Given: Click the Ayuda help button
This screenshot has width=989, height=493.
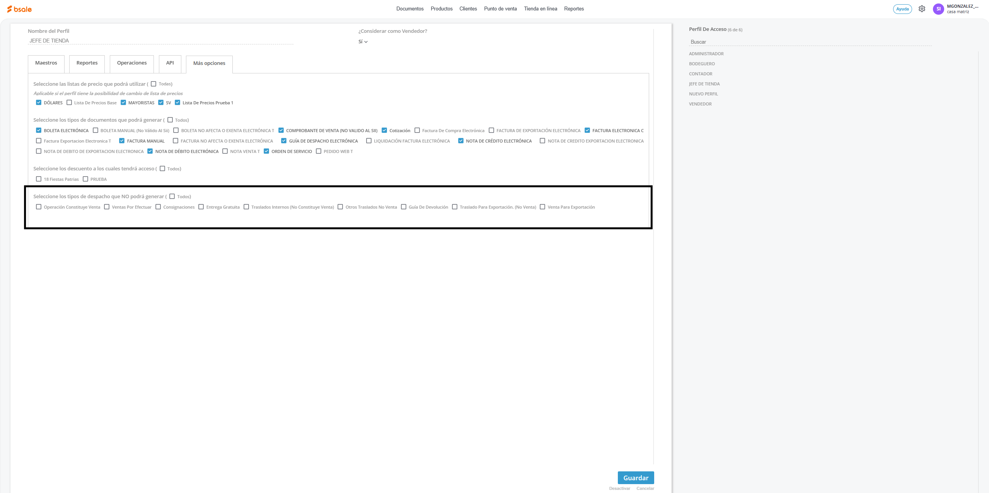Looking at the screenshot, I should [902, 9].
